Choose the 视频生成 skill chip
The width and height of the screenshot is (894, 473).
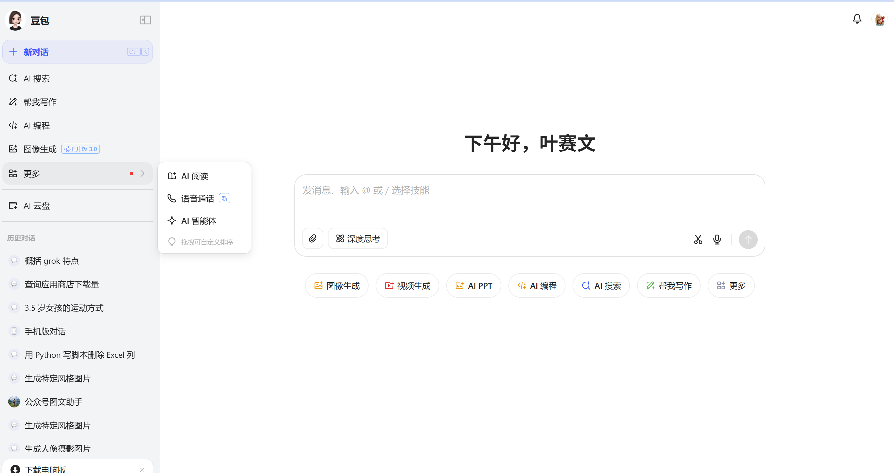point(407,285)
